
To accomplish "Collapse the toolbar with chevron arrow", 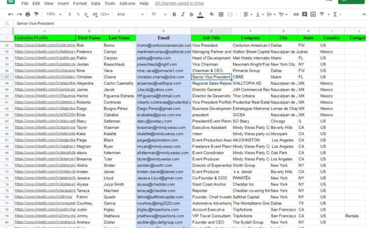I will point(364,14).
